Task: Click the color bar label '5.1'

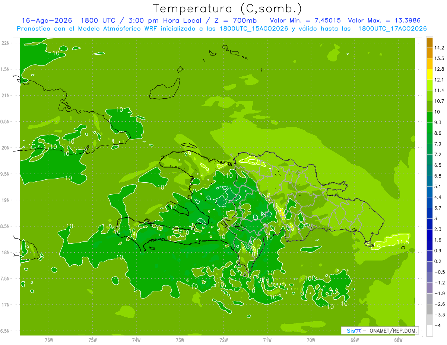Action: pos(438,186)
